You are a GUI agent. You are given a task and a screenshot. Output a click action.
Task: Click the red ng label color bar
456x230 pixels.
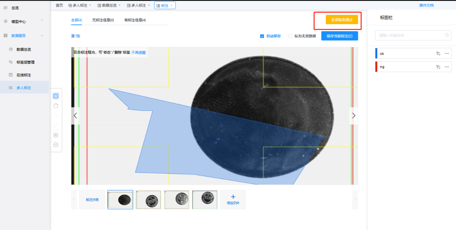(376, 67)
